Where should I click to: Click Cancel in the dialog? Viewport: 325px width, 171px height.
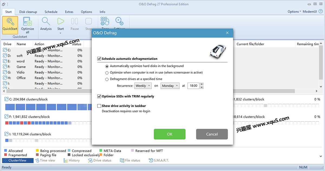212,134
